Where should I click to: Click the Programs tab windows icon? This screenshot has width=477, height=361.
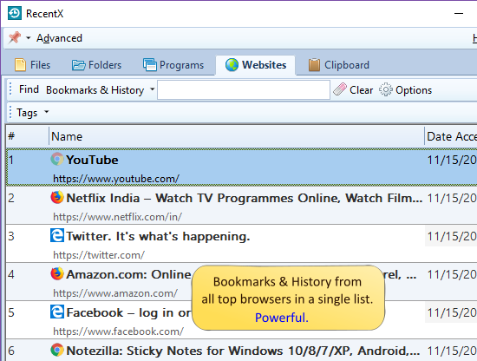click(150, 65)
